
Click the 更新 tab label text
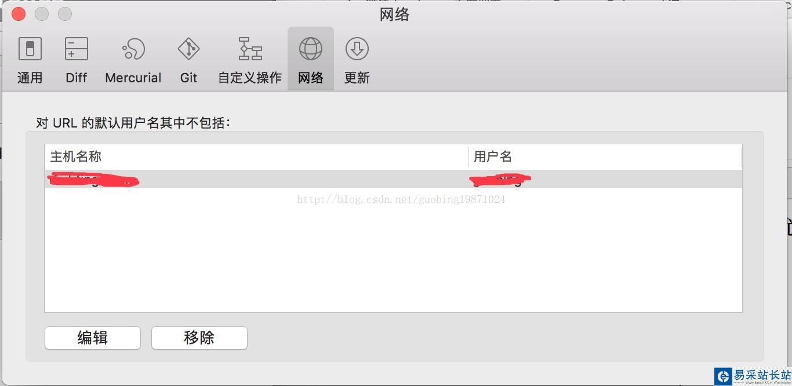click(x=357, y=78)
